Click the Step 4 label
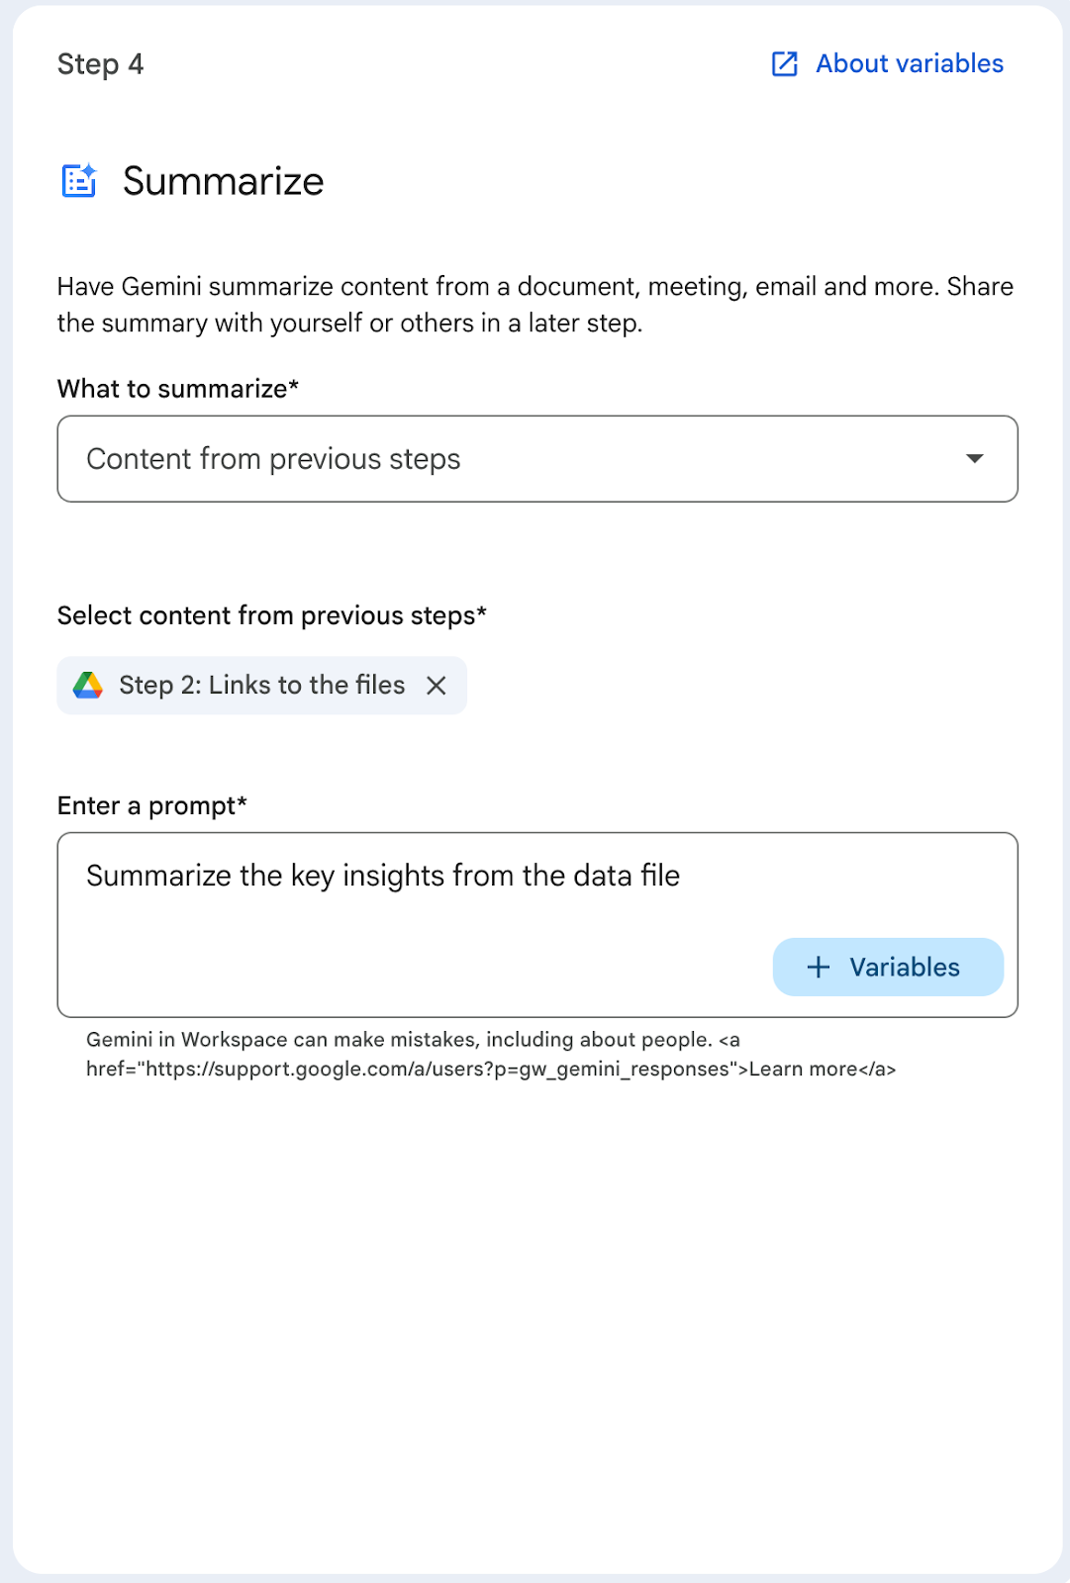The width and height of the screenshot is (1070, 1583). (x=100, y=64)
